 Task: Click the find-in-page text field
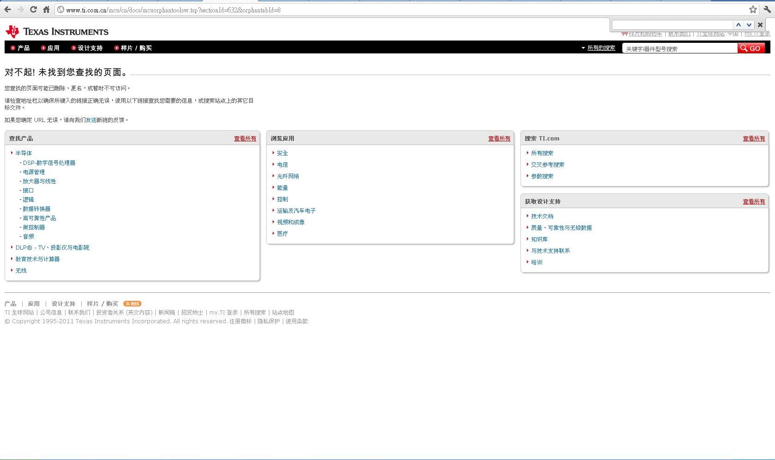(672, 25)
